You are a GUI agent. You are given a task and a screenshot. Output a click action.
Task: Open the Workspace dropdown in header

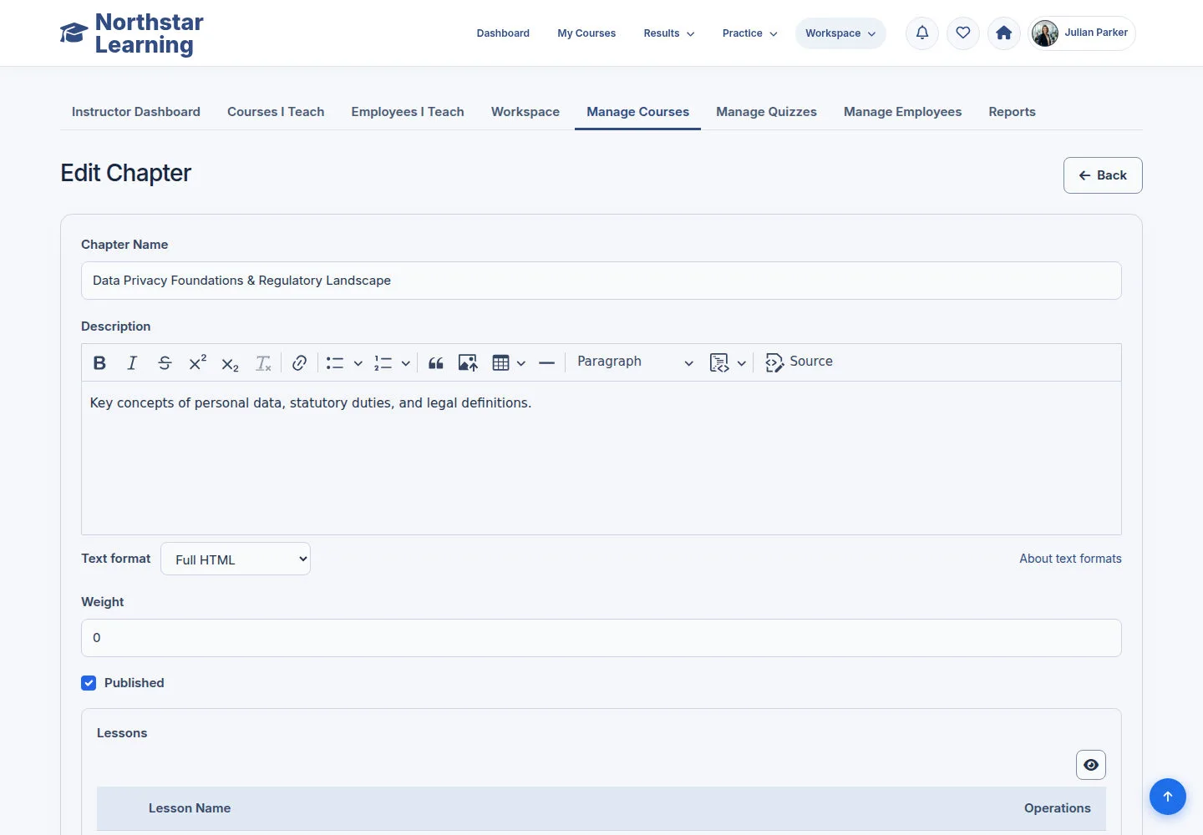840,33
